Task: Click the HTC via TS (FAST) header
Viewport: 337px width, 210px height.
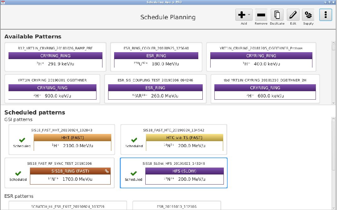Action: 184,138
